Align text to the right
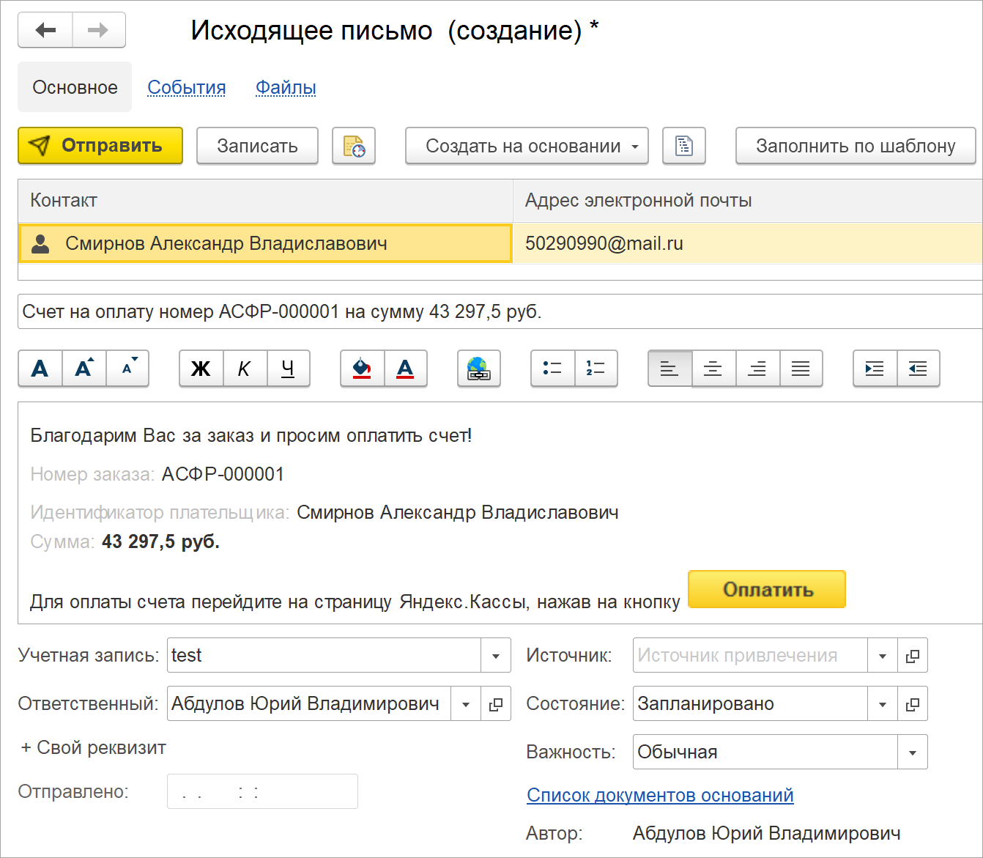Screen dimensions: 983x858 757,368
